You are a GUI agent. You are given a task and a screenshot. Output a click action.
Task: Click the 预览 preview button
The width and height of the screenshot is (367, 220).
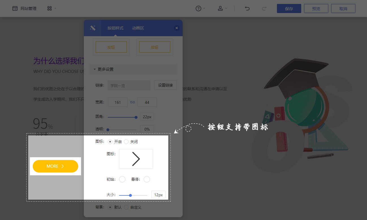pyautogui.click(x=316, y=8)
